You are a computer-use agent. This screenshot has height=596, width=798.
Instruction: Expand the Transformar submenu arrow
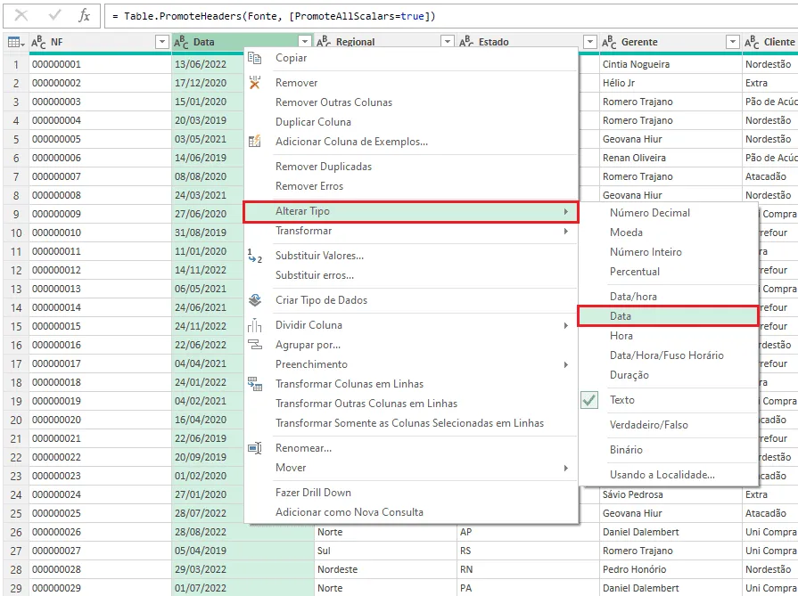tap(565, 232)
